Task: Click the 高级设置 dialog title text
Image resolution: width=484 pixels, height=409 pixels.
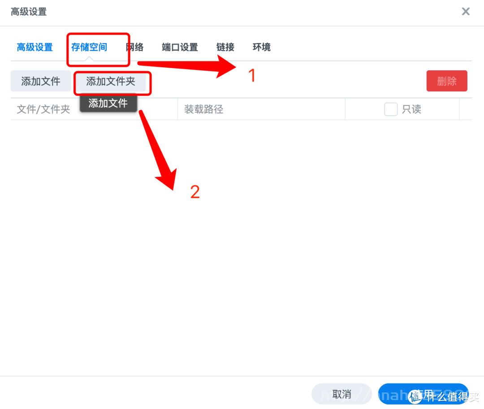Action: click(x=29, y=12)
